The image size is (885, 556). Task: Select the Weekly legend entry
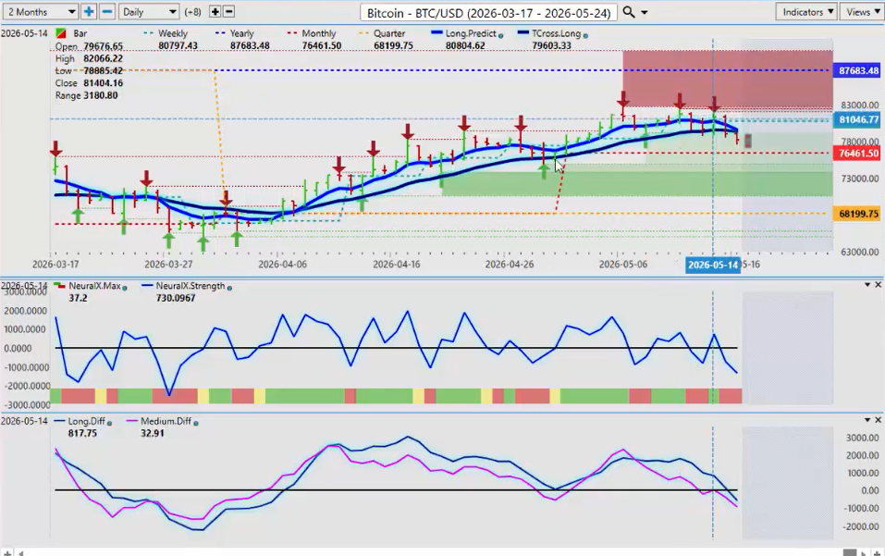172,34
